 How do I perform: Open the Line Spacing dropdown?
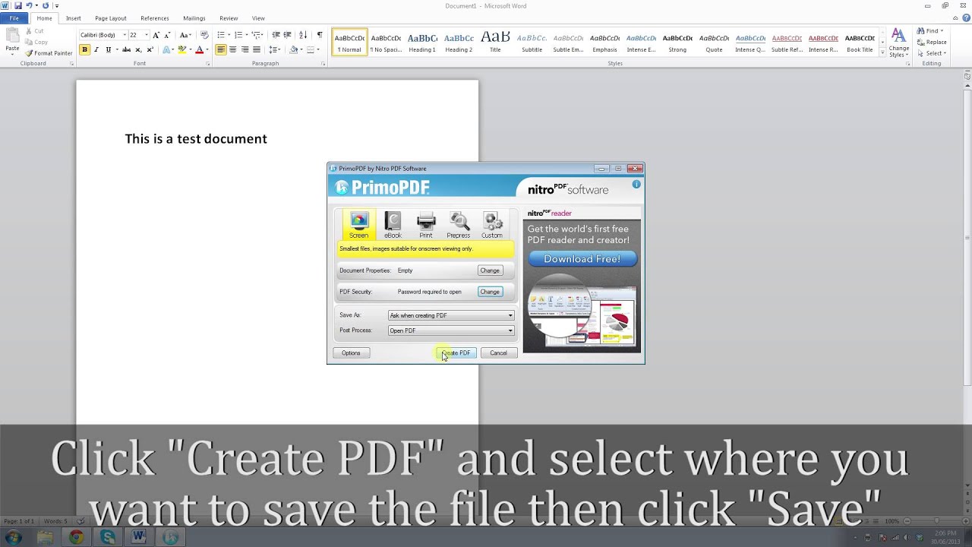(274, 49)
